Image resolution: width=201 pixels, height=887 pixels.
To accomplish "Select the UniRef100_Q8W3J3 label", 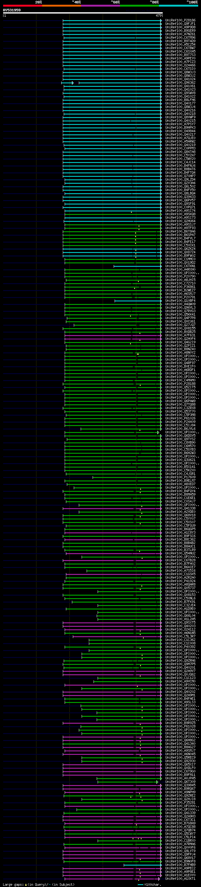I will pyautogui.click(x=180, y=72).
